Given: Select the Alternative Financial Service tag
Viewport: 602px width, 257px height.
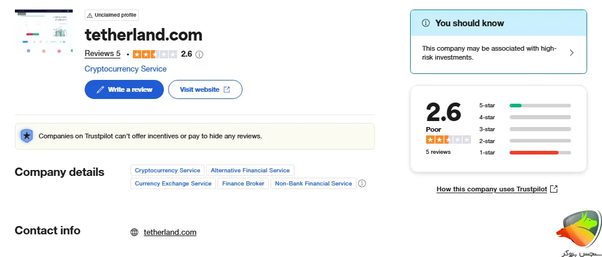Looking at the screenshot, I should 250,171.
